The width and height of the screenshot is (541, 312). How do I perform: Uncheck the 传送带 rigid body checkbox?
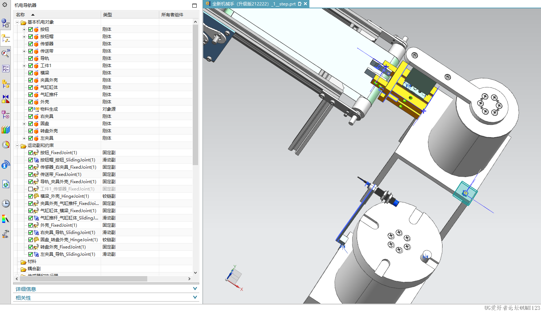[31, 51]
